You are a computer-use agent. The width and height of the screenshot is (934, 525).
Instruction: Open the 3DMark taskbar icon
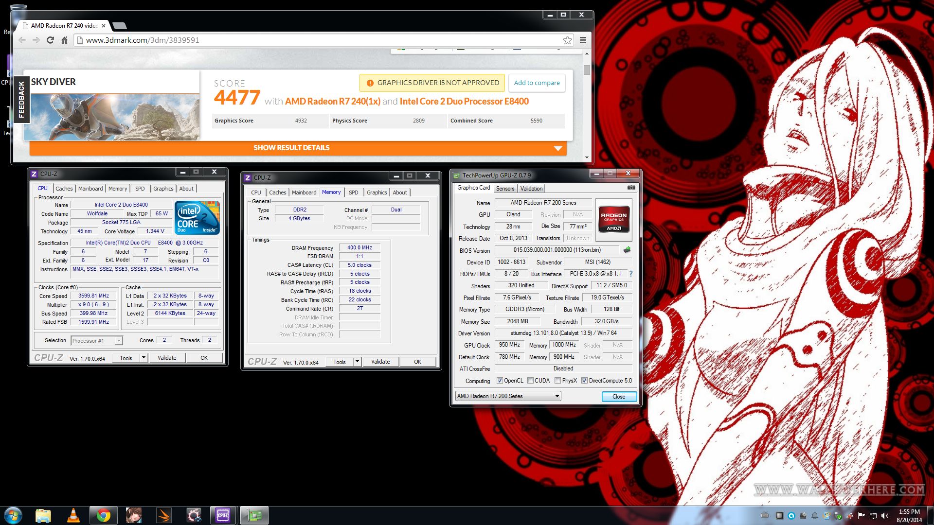click(x=164, y=515)
